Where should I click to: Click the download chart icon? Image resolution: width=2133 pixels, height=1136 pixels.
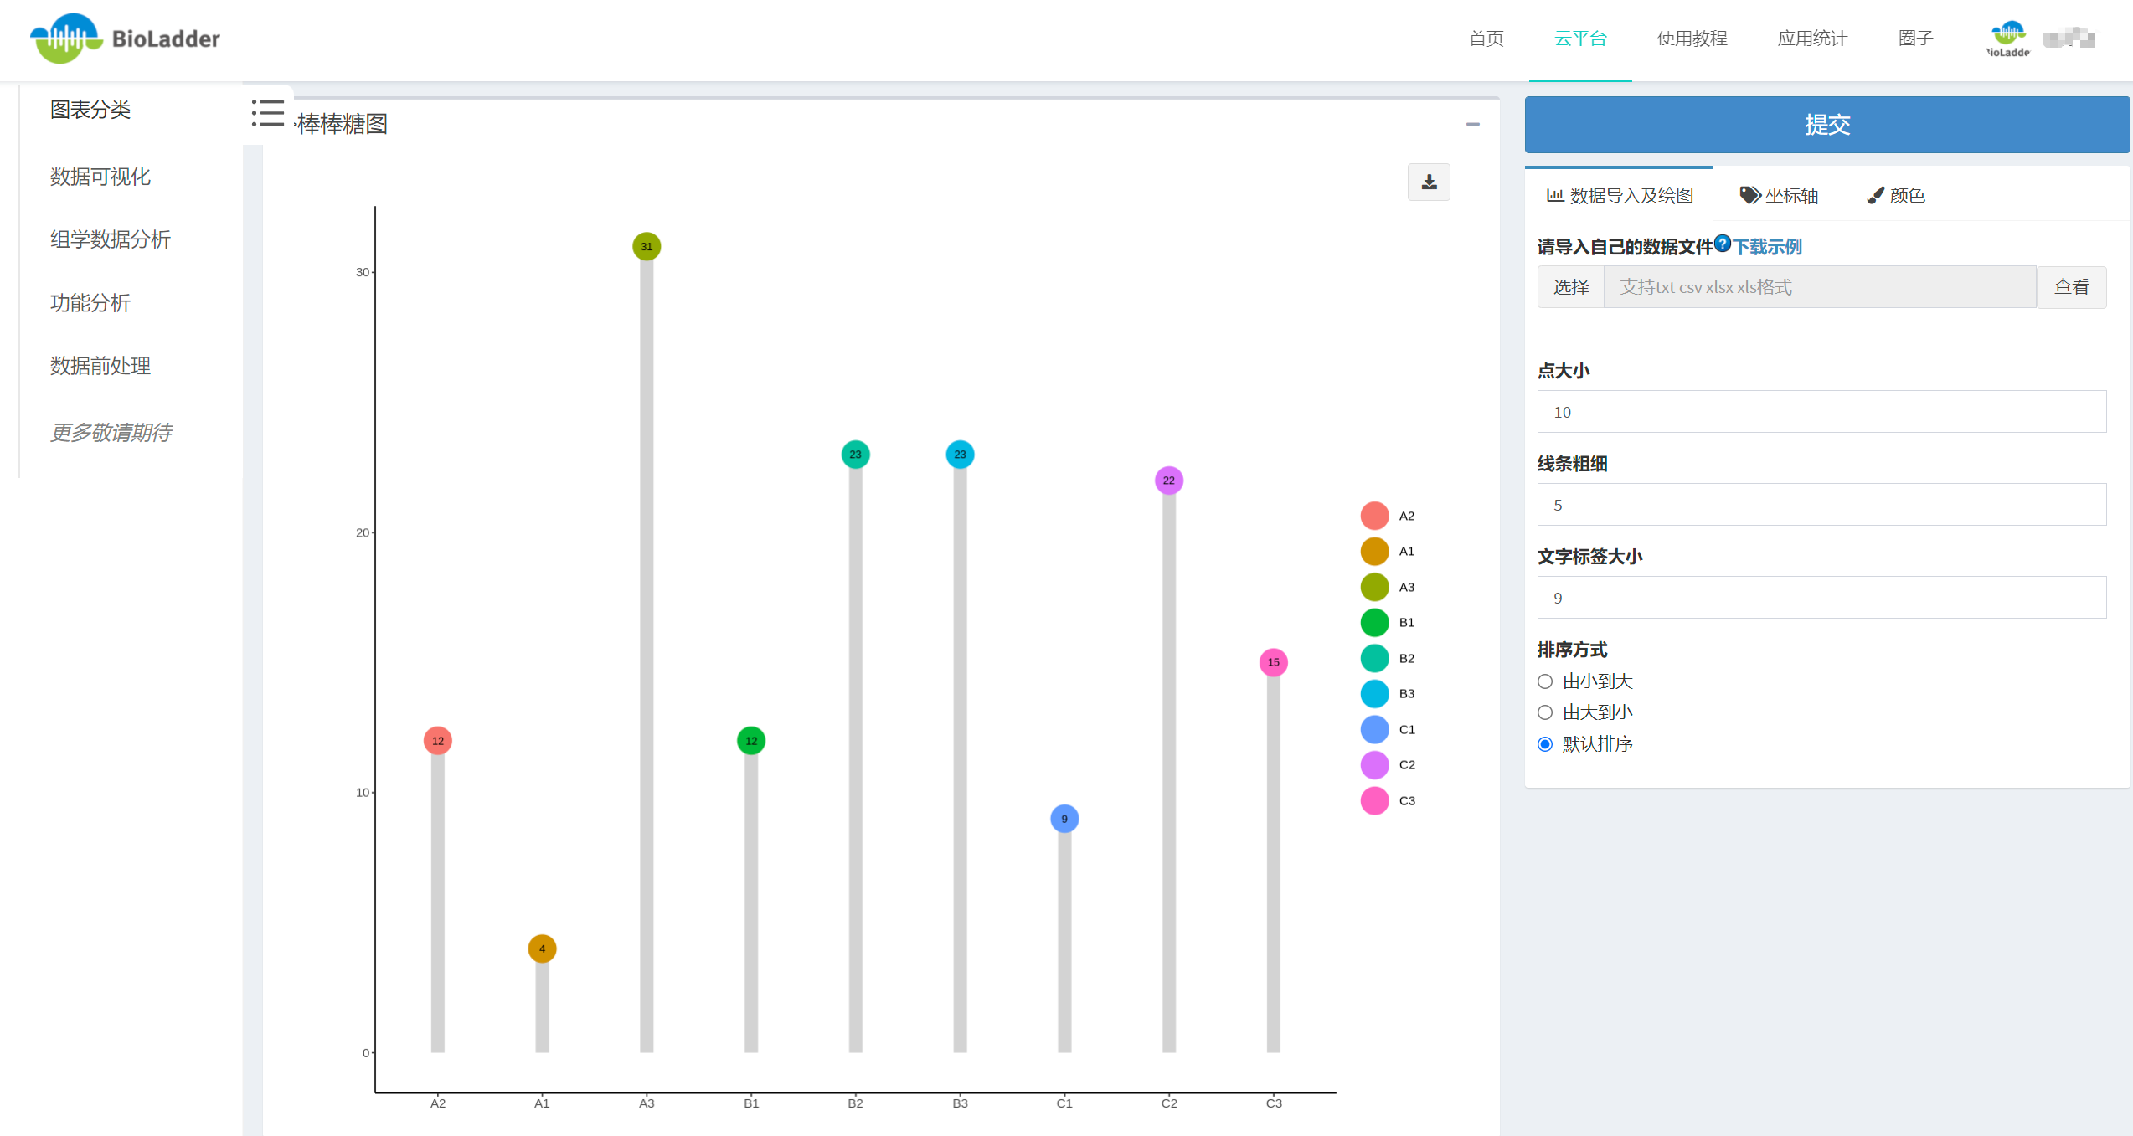tap(1429, 182)
